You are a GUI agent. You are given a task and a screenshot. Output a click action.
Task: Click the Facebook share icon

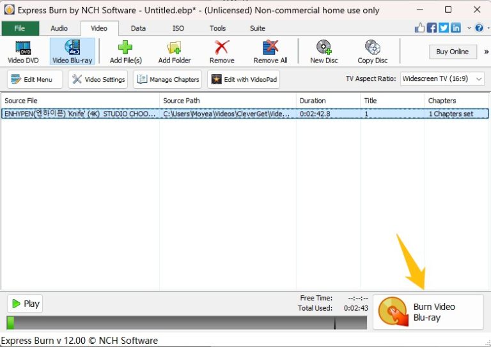coord(432,28)
